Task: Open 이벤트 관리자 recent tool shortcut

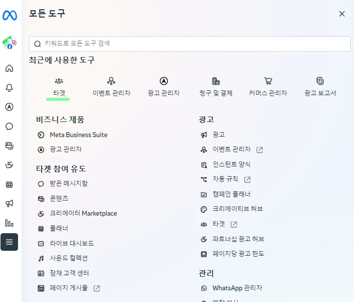Action: pyautogui.click(x=111, y=86)
